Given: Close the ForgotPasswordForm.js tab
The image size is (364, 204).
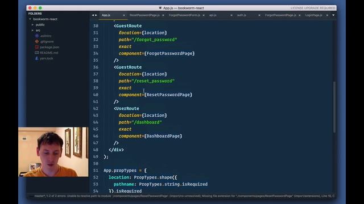Looking at the screenshot, I should pos(204,15).
